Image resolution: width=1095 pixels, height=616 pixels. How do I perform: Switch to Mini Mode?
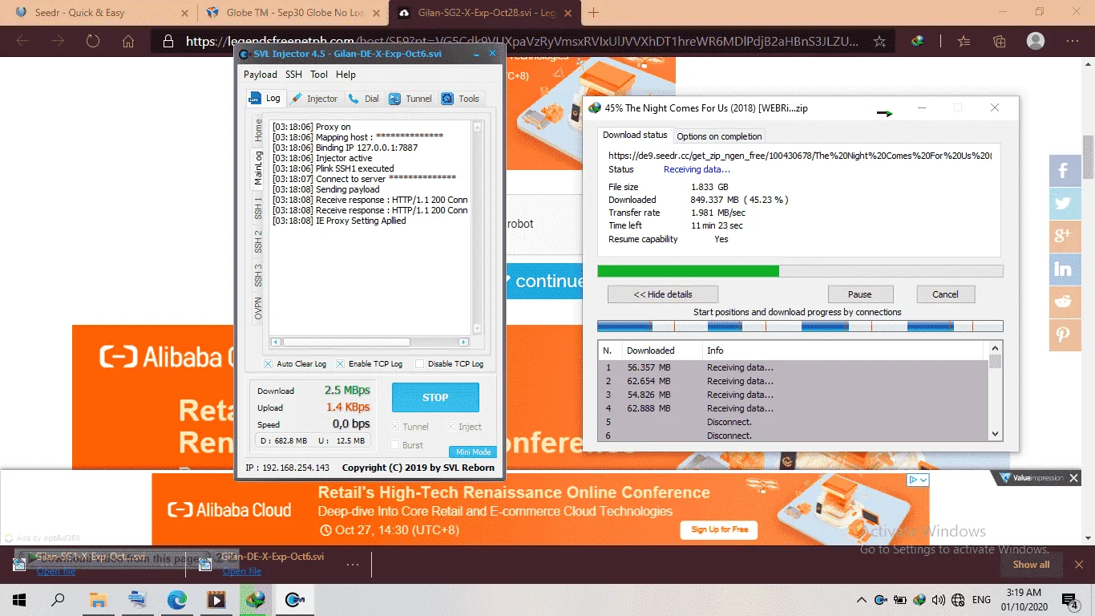point(473,452)
